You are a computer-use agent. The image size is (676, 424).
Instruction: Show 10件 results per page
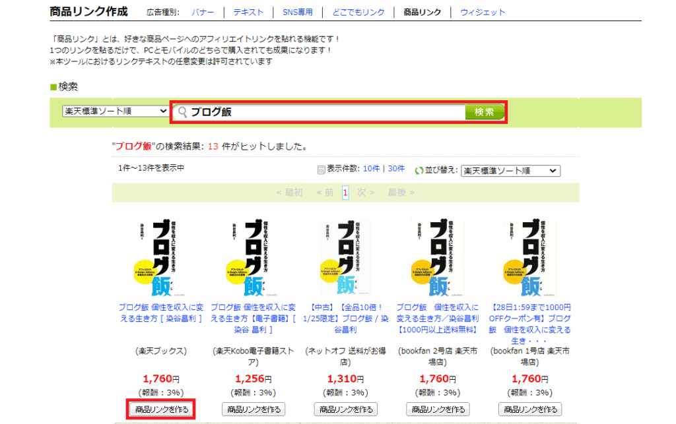click(371, 169)
